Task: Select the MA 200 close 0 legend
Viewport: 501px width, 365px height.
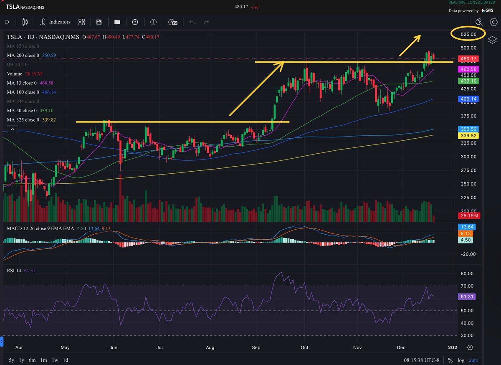Action: point(31,55)
